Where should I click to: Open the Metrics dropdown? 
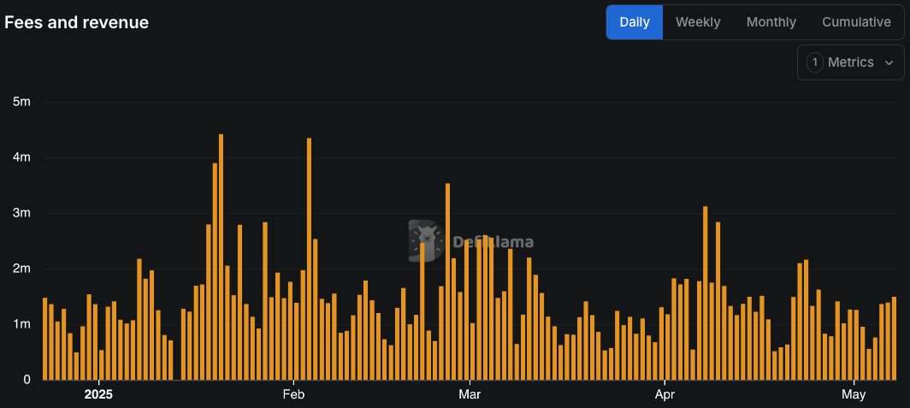[x=850, y=62]
